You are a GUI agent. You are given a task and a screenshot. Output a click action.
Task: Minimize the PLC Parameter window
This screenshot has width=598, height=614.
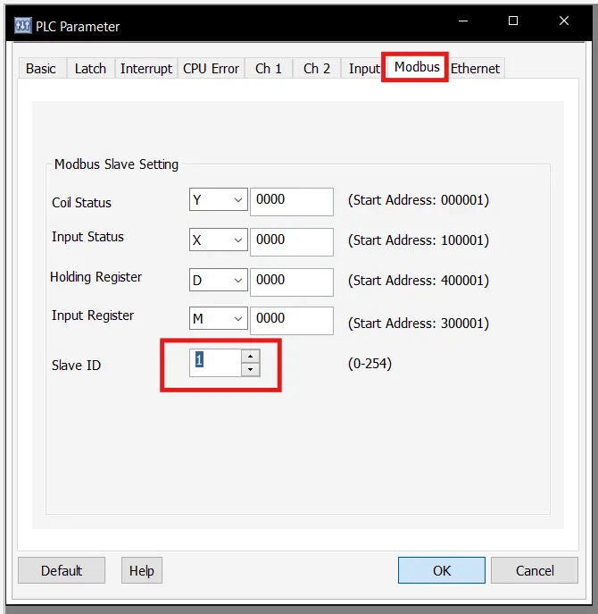(x=463, y=21)
